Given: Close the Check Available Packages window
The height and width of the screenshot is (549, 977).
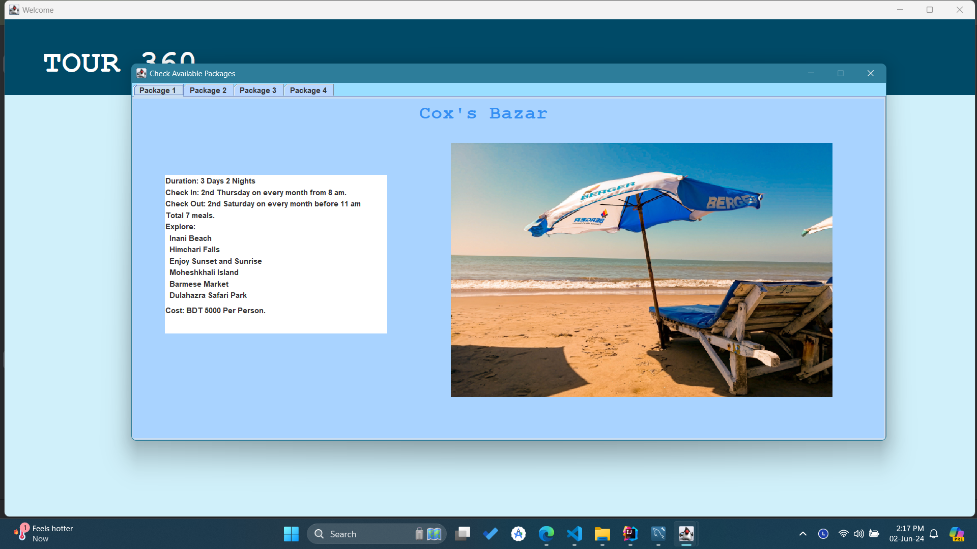Looking at the screenshot, I should pos(870,73).
